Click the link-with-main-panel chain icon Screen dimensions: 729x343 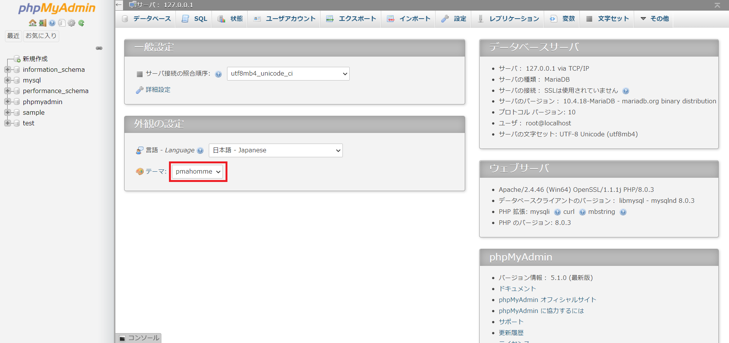pyautogui.click(x=99, y=48)
